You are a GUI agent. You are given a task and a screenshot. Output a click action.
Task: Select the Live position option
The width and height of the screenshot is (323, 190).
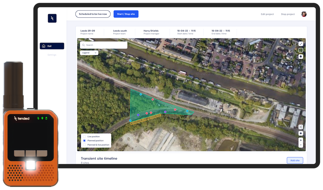pos(84,136)
